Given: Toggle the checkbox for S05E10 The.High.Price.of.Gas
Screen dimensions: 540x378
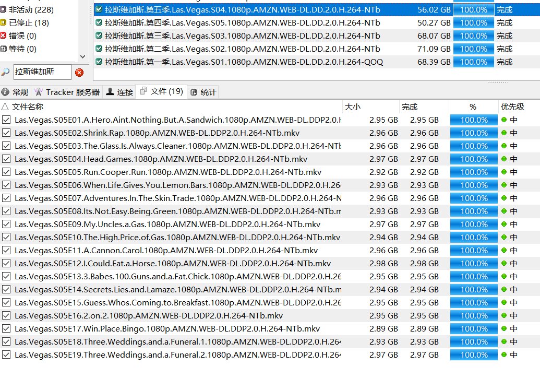Looking at the screenshot, I should (6, 238).
